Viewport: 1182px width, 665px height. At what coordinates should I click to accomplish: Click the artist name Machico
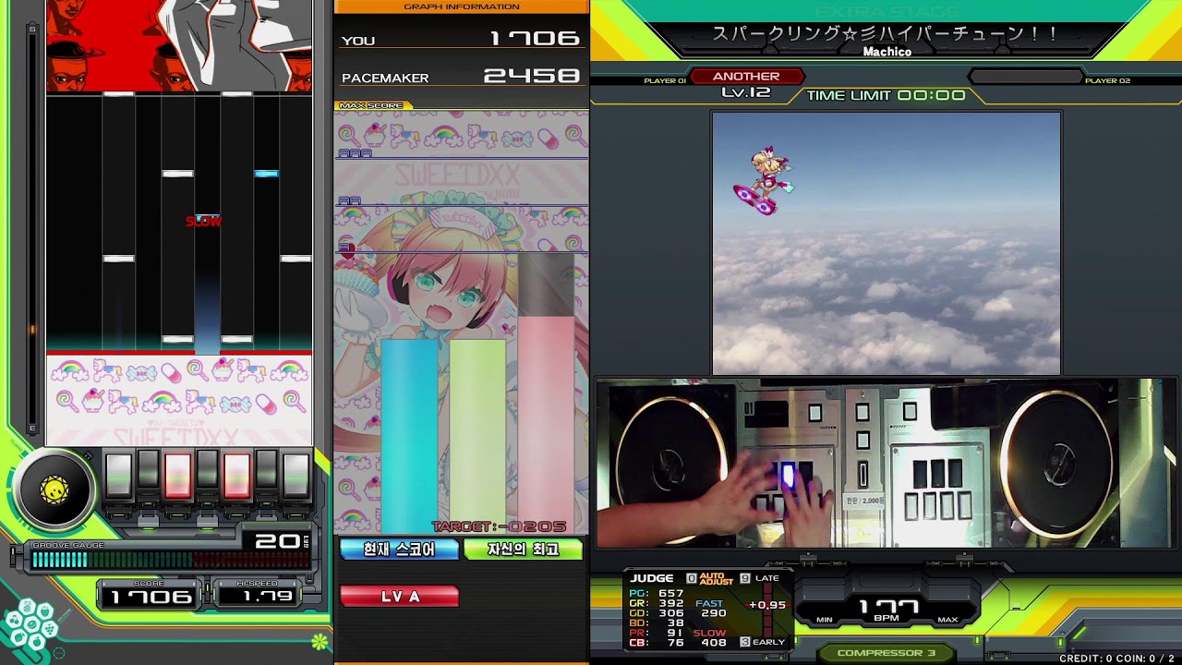tap(887, 52)
